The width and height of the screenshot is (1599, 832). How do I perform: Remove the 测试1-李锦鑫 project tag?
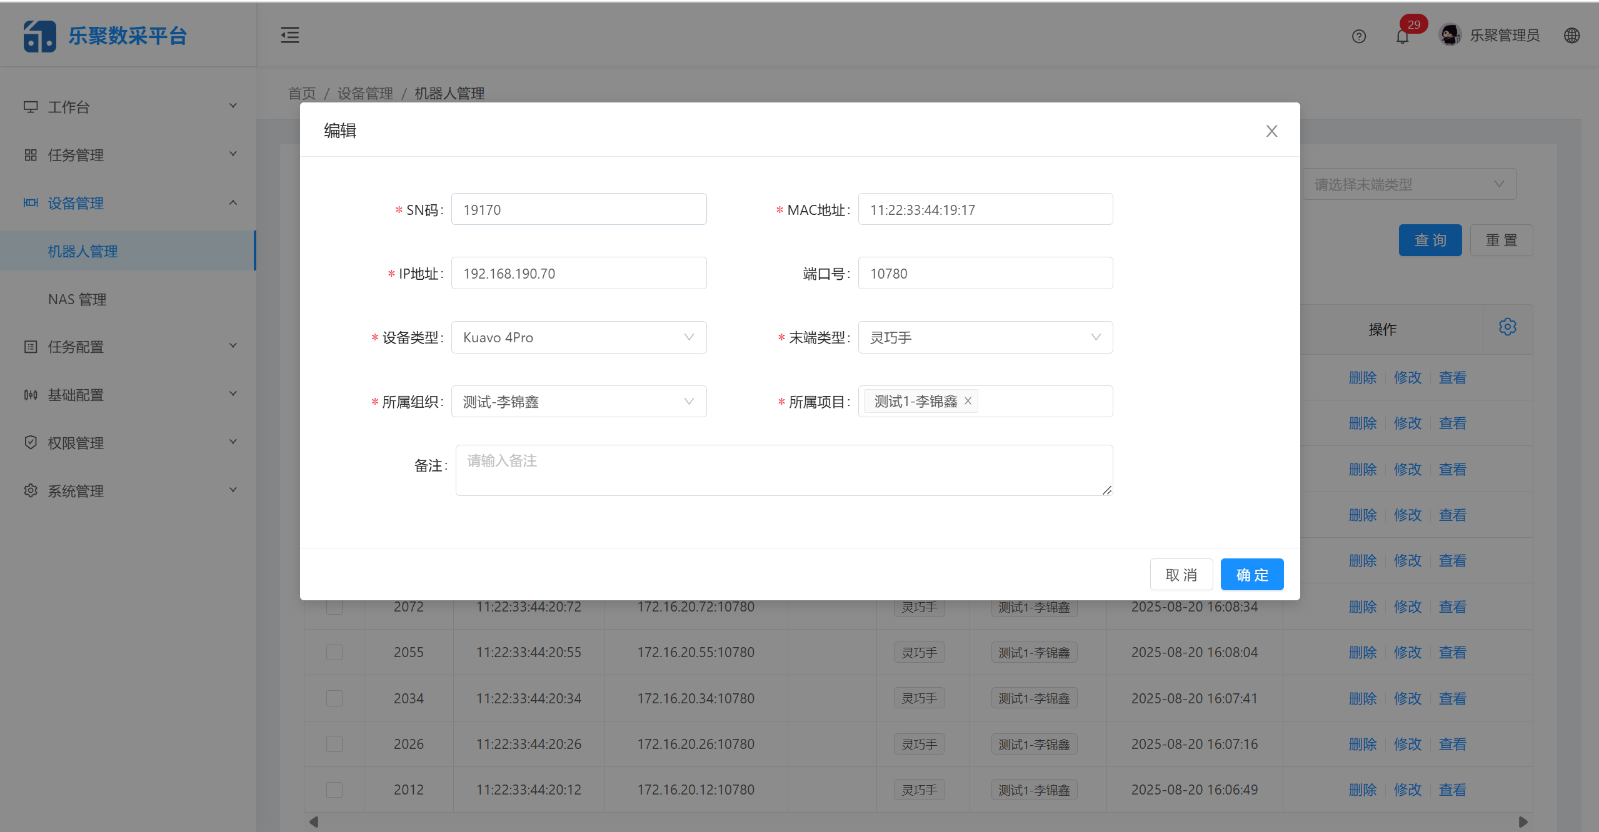tap(968, 401)
